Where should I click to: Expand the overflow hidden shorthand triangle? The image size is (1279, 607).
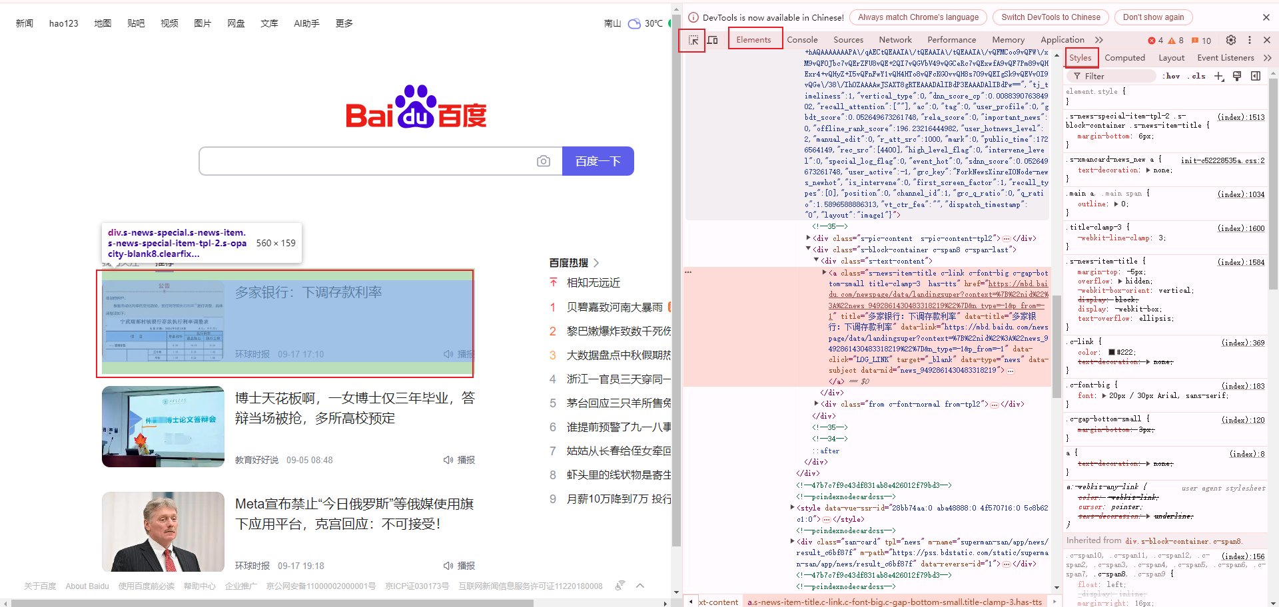pos(1120,281)
